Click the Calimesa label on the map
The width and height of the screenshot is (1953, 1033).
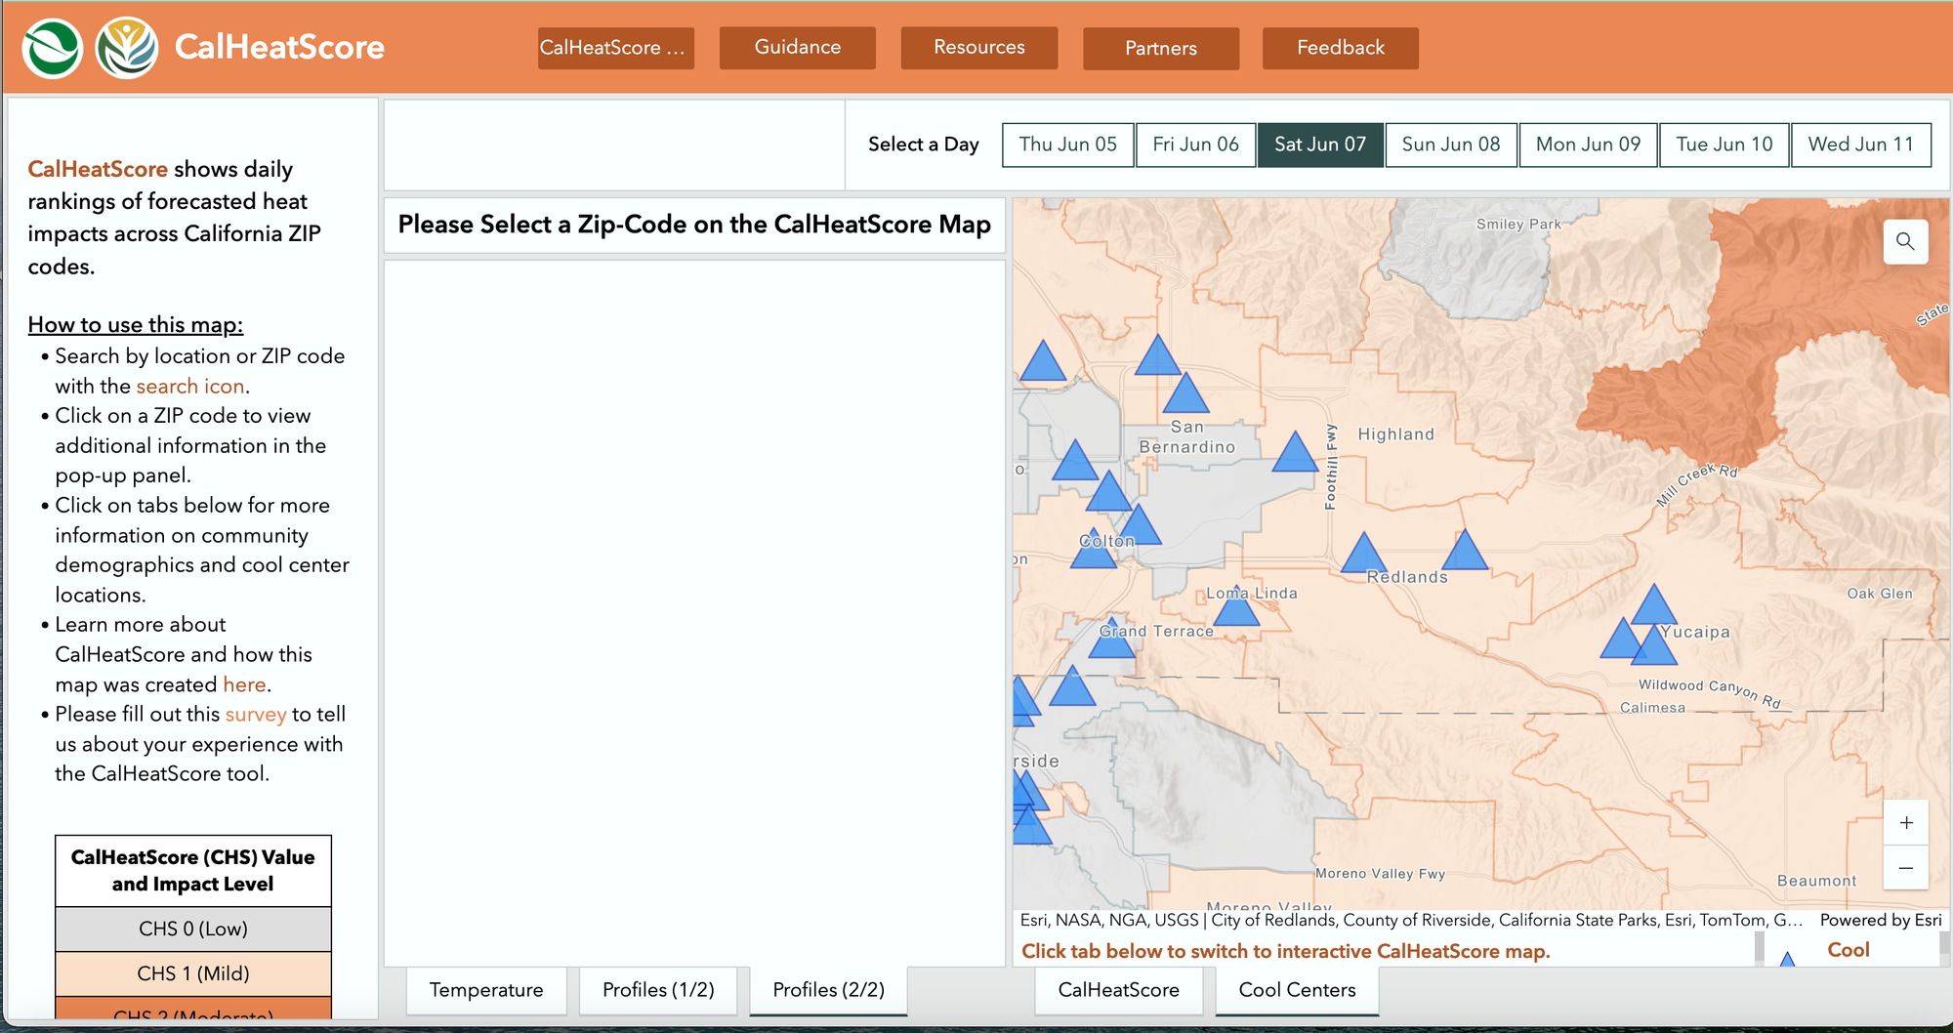click(1652, 708)
